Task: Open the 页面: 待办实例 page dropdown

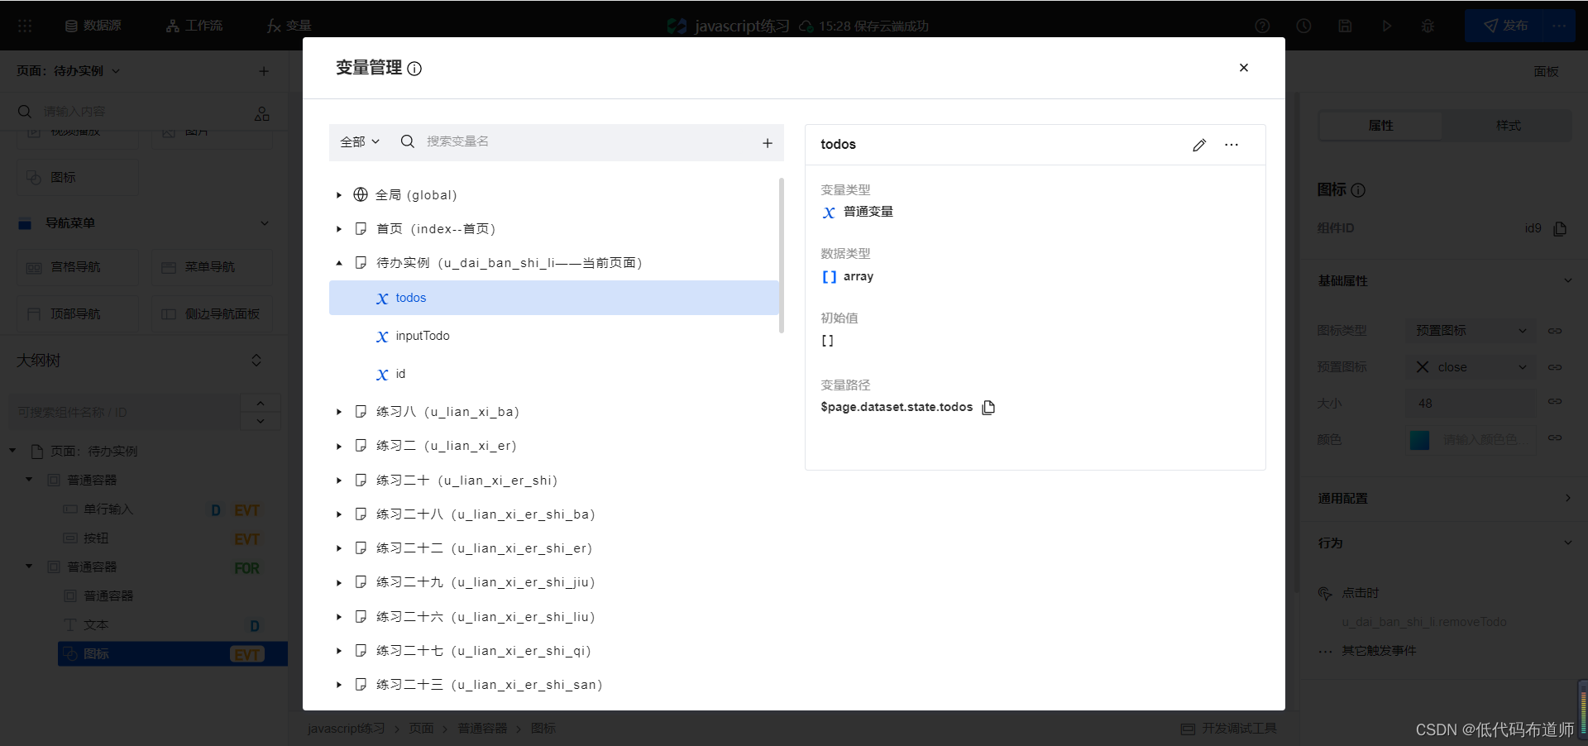Action: click(x=69, y=71)
